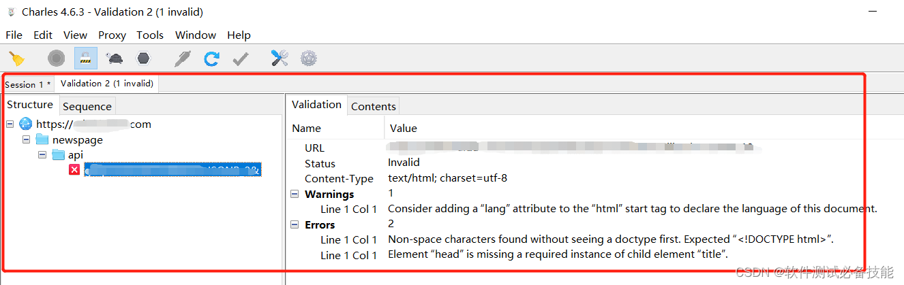This screenshot has width=904, height=285.
Task: Collapse the newspage folder node
Action: (x=26, y=139)
